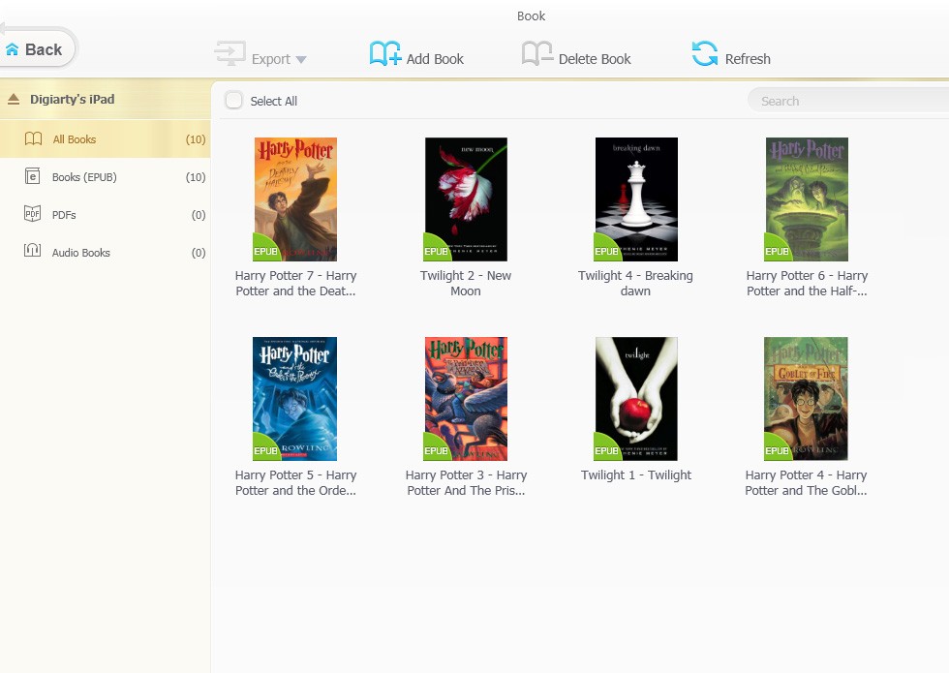Open the Export dropdown arrow
The width and height of the screenshot is (949, 673).
click(x=301, y=59)
